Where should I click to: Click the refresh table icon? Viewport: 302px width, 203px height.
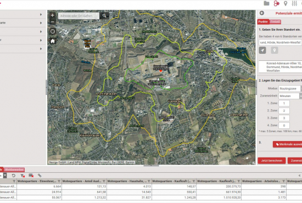pyautogui.click(x=14, y=176)
